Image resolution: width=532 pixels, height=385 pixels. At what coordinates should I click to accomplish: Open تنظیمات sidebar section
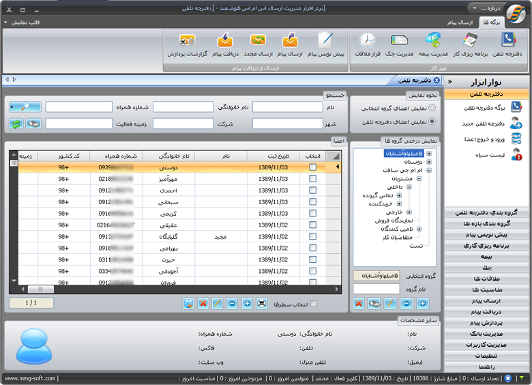tap(486, 356)
